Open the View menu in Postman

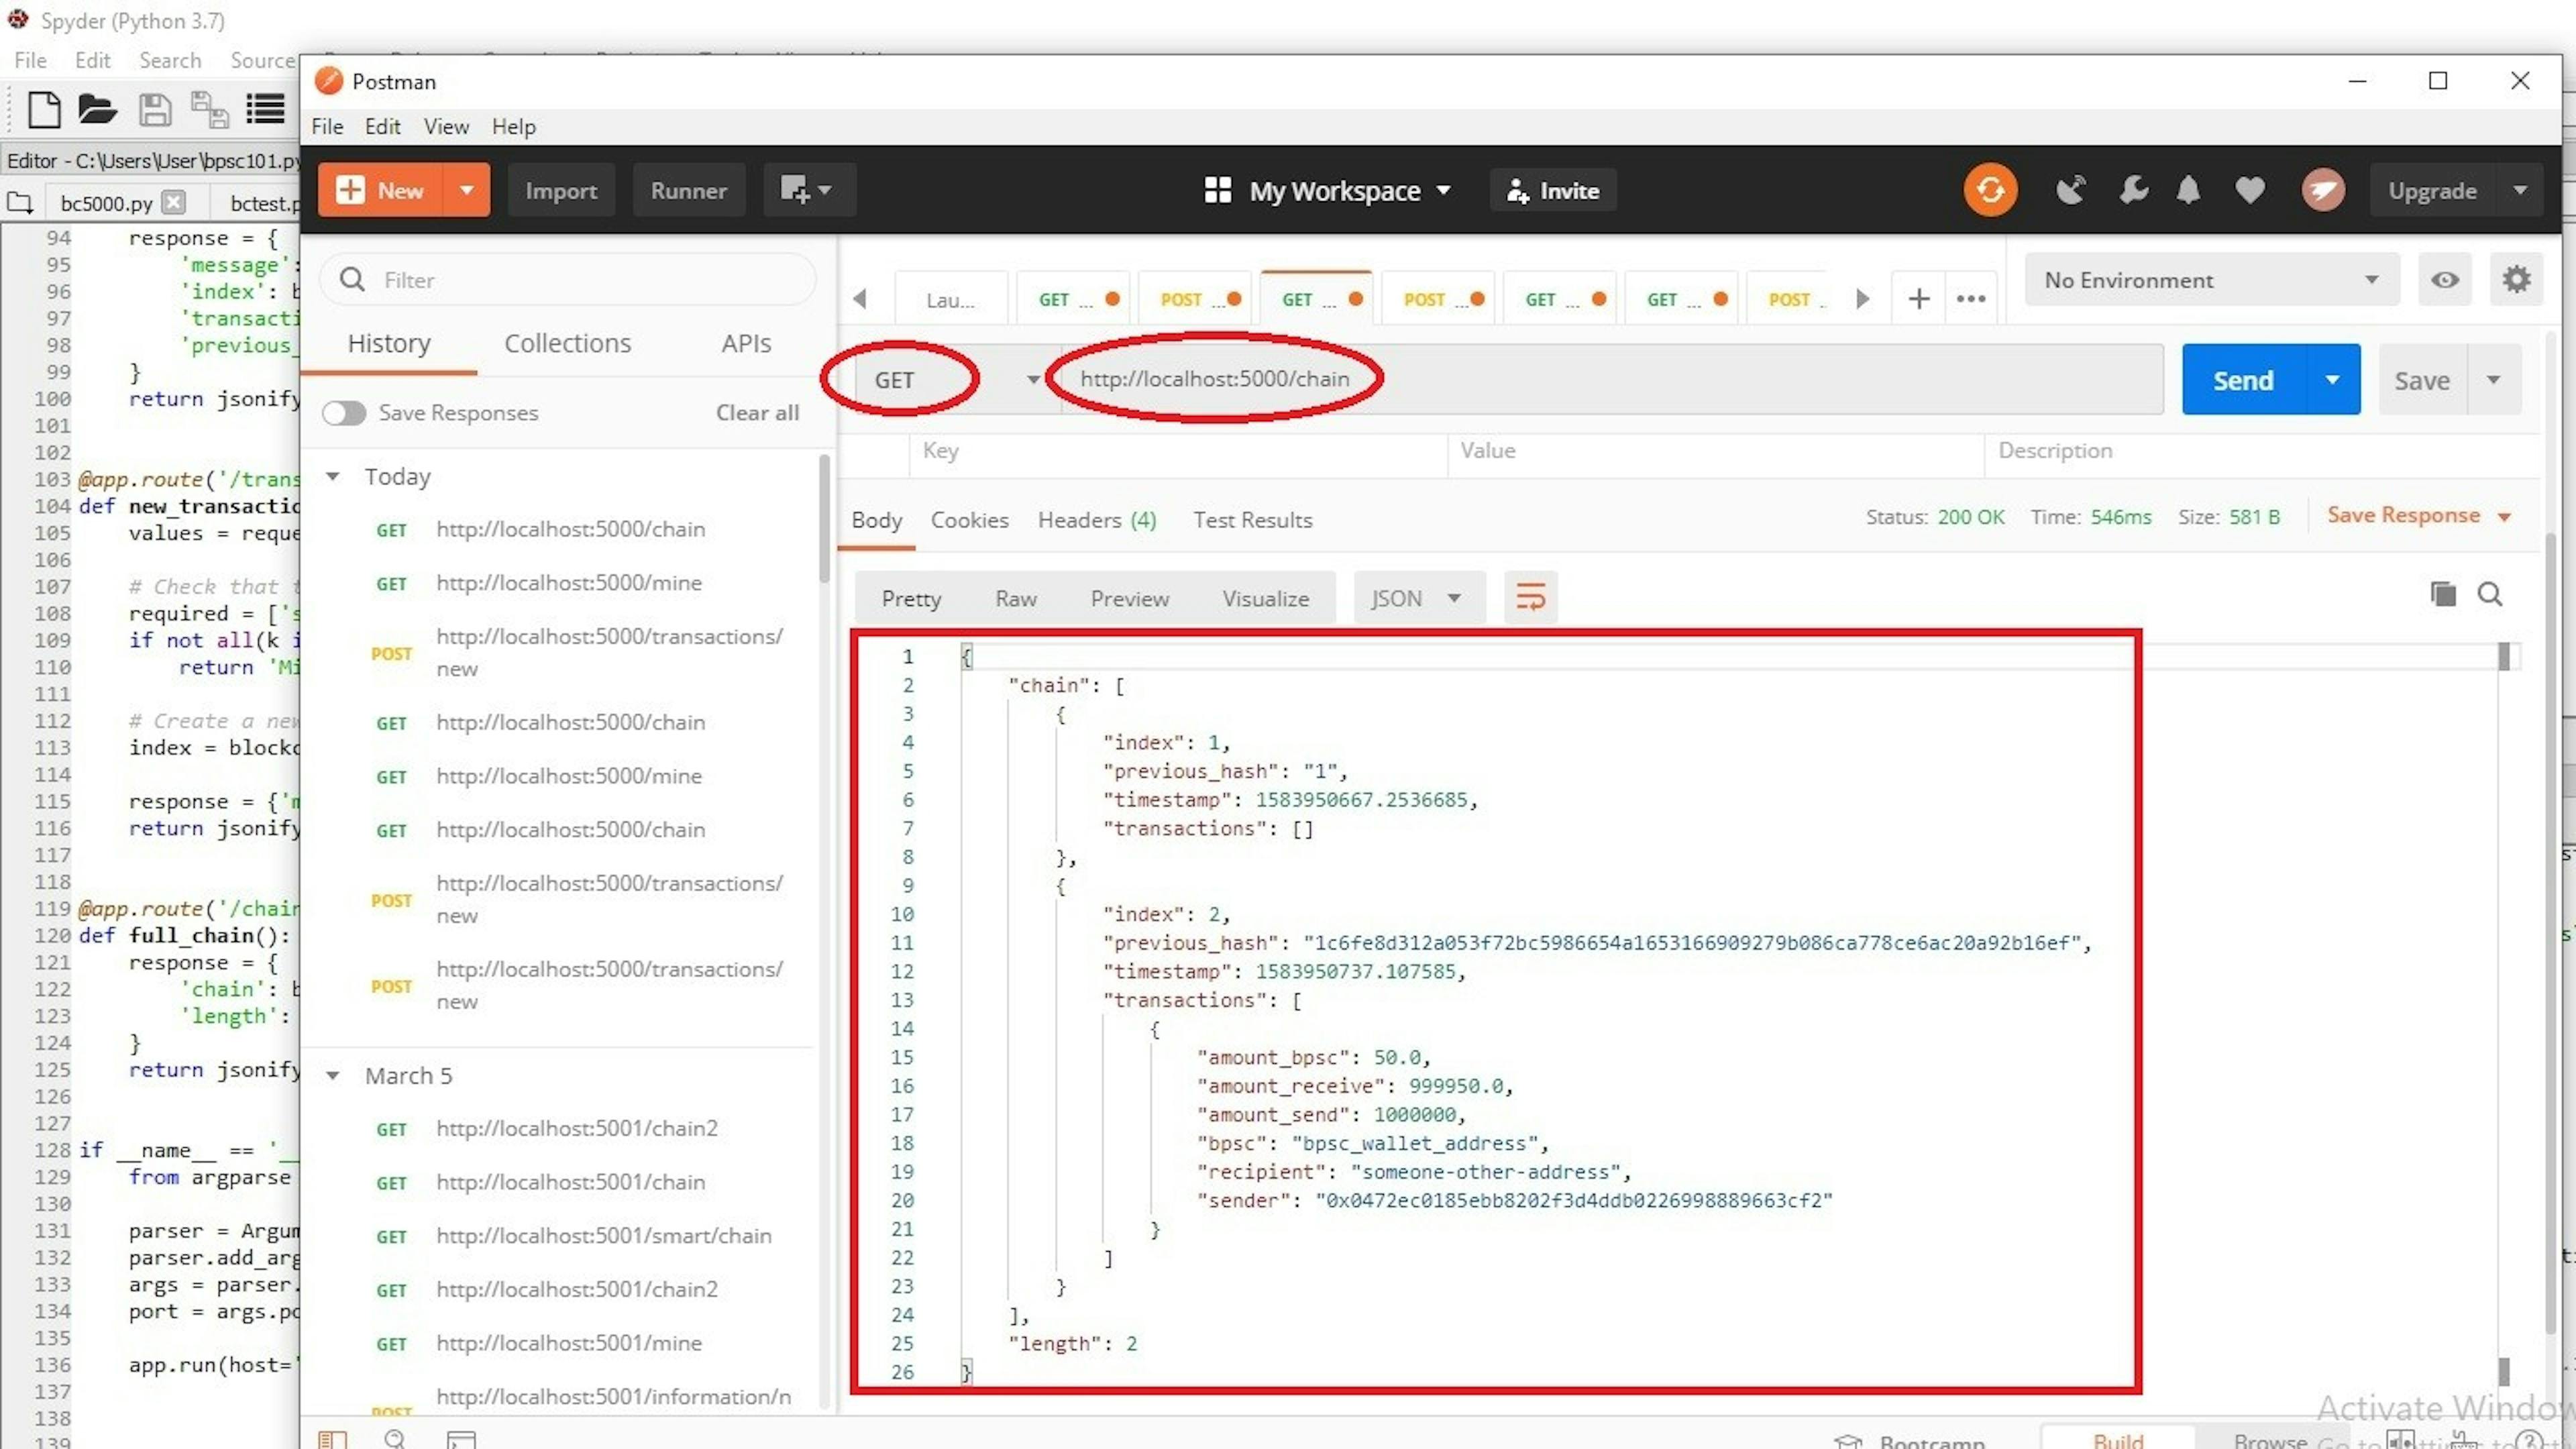[446, 127]
